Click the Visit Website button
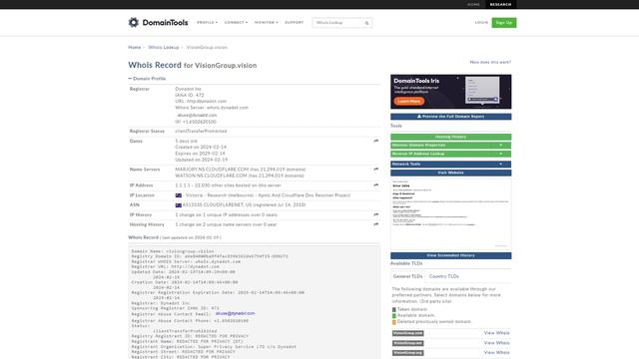Viewport: 639px width, 359px height. [450, 173]
